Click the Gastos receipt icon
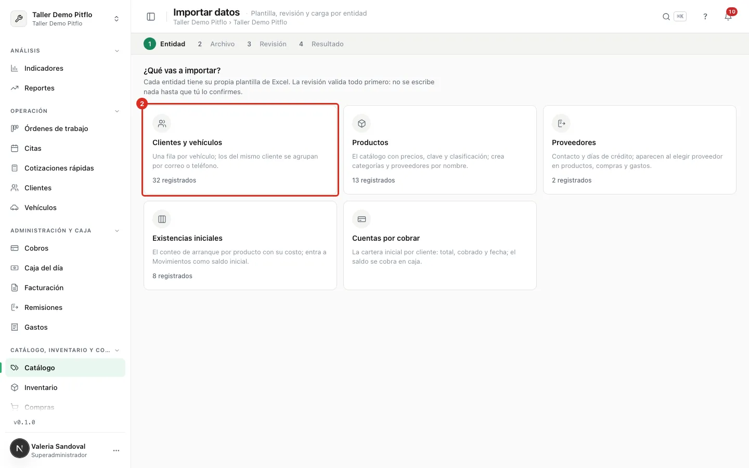The image size is (749, 468). [15, 327]
